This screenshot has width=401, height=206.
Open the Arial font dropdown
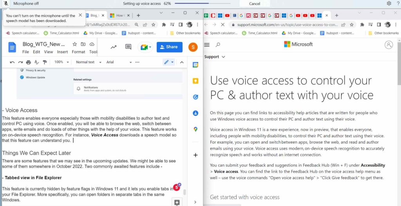click(x=119, y=62)
